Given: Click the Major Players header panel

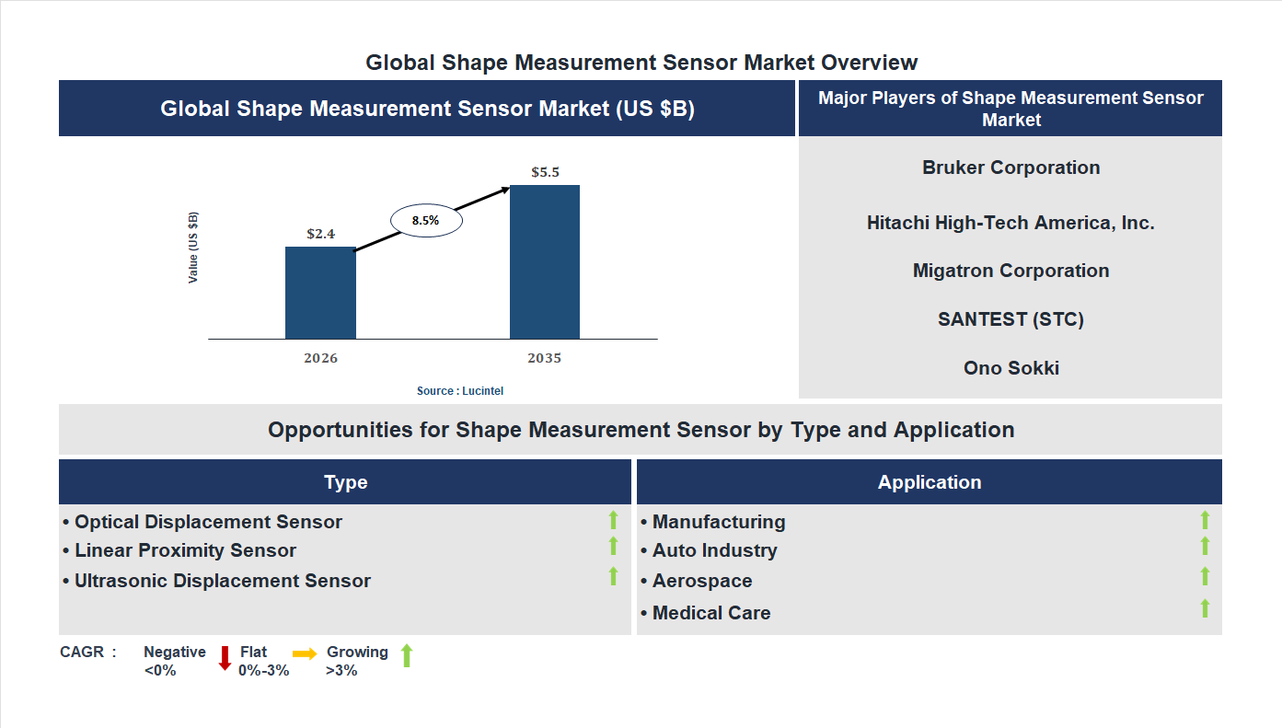Looking at the screenshot, I should click(x=1011, y=108).
